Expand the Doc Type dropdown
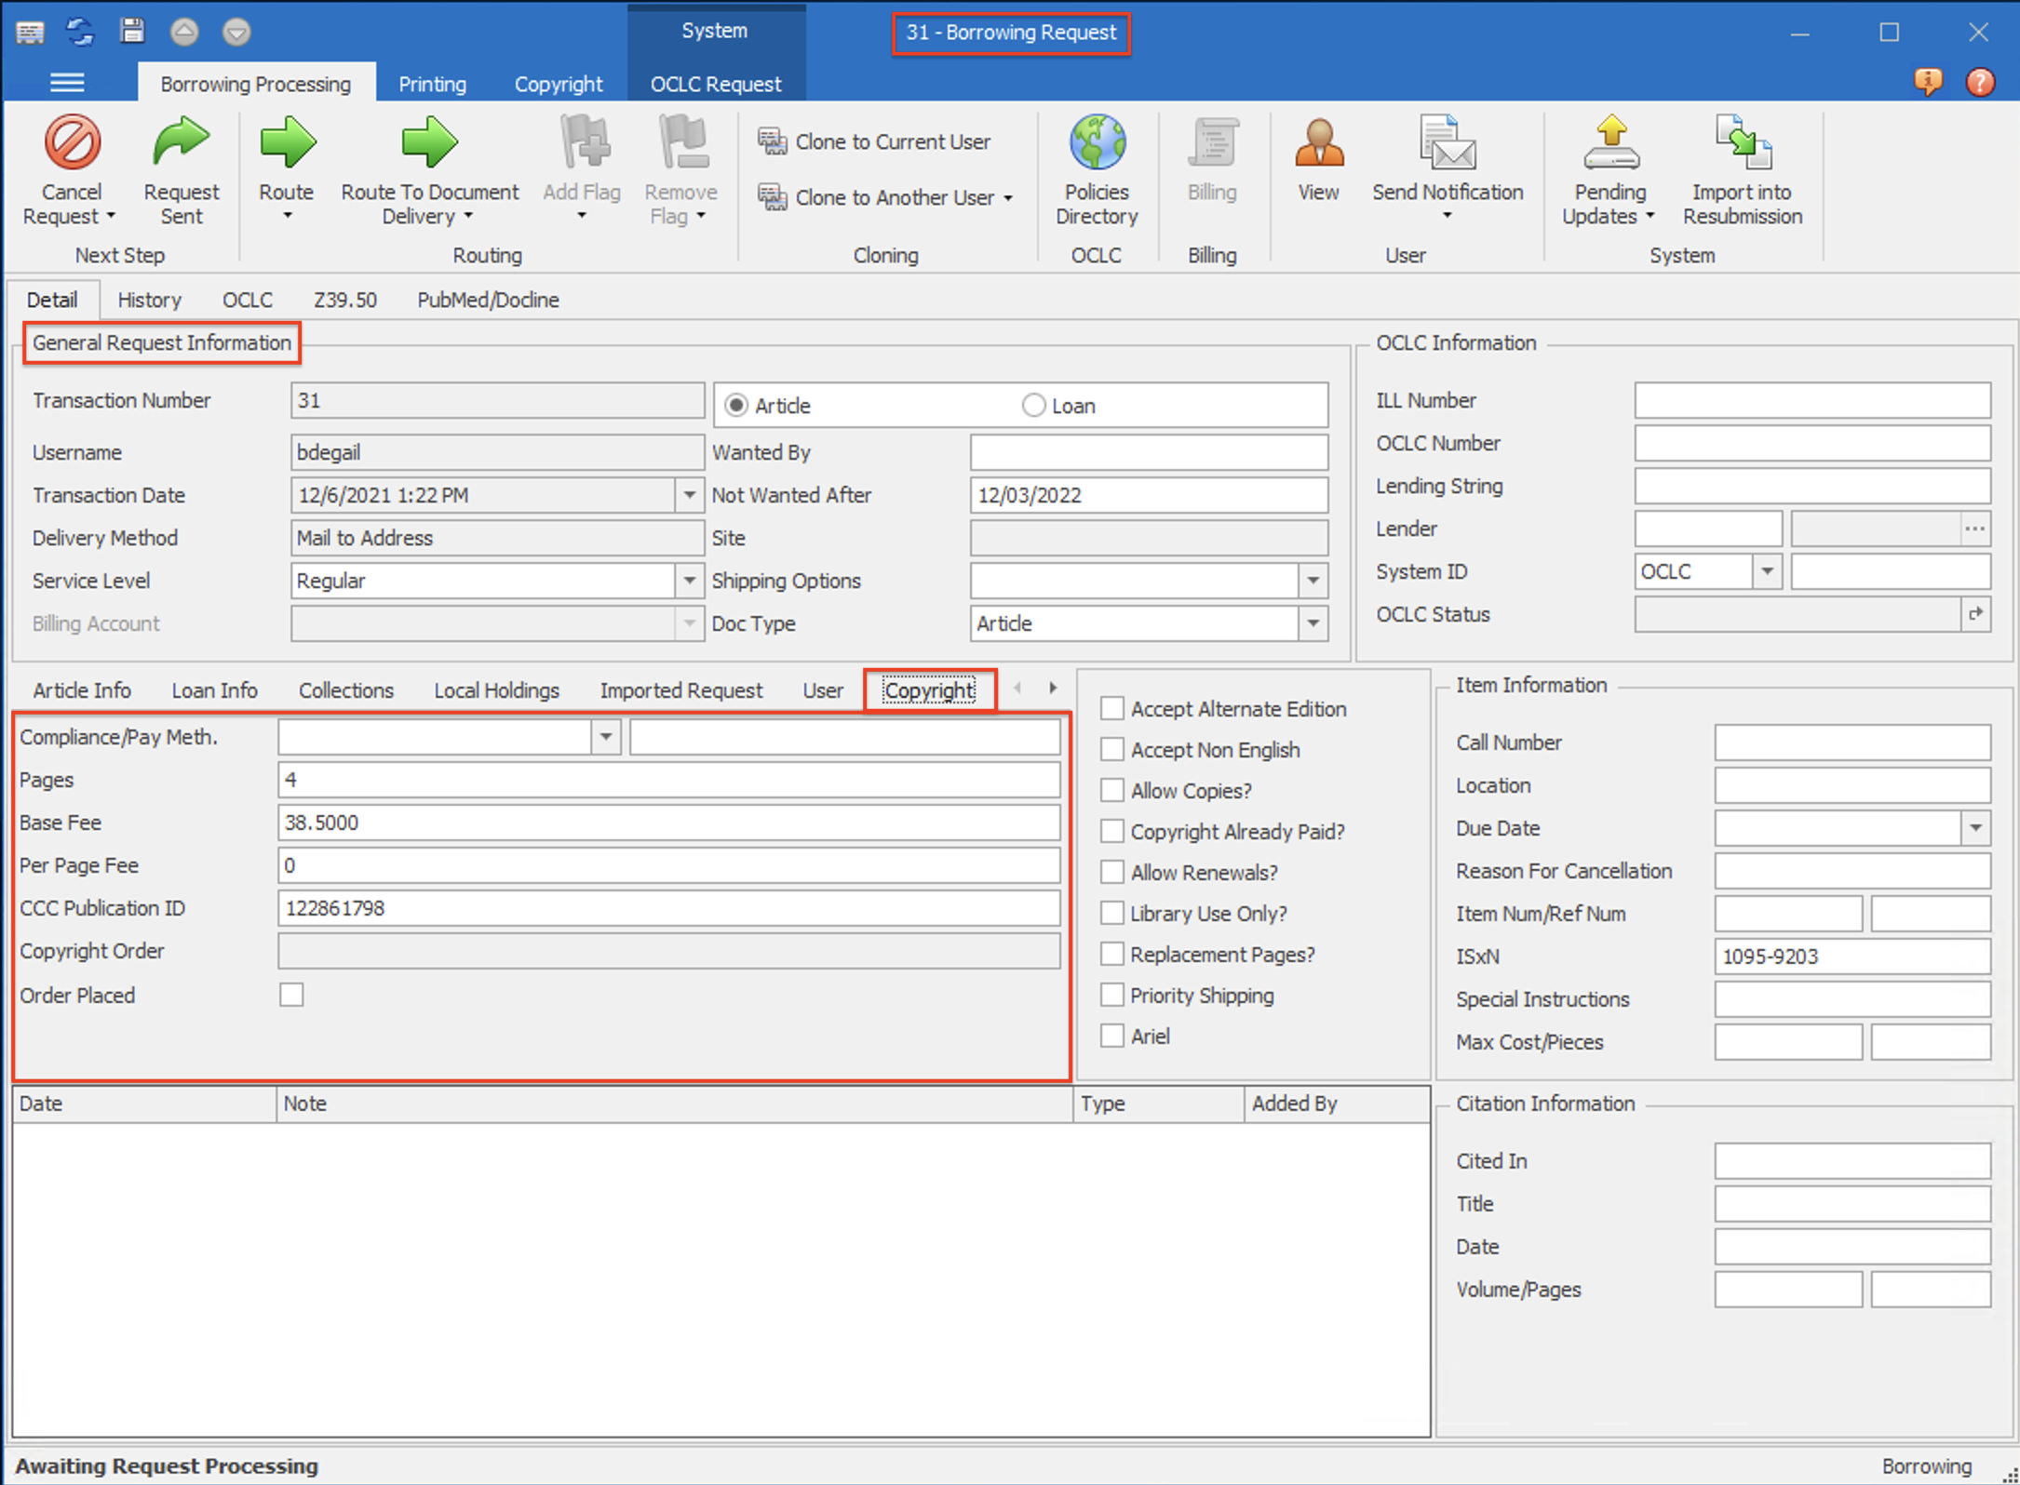The width and height of the screenshot is (2020, 1485). coord(1313,623)
